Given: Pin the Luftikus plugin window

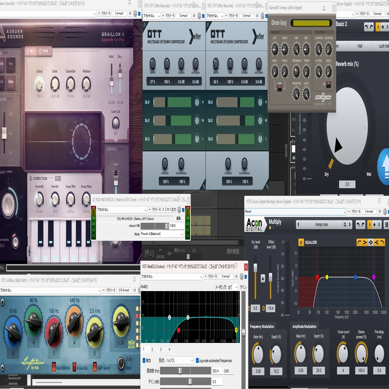Looking at the screenshot, I should [134, 280].
